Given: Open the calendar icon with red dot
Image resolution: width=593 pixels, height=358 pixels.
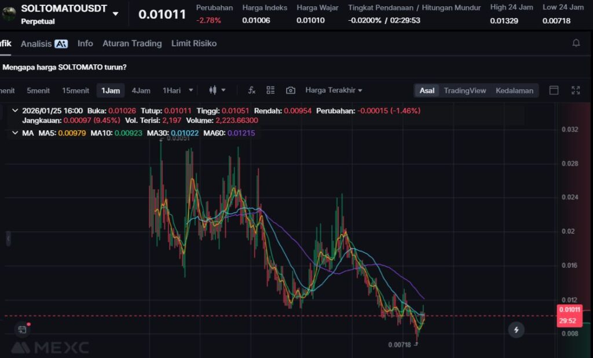Looking at the screenshot, I should 22,330.
